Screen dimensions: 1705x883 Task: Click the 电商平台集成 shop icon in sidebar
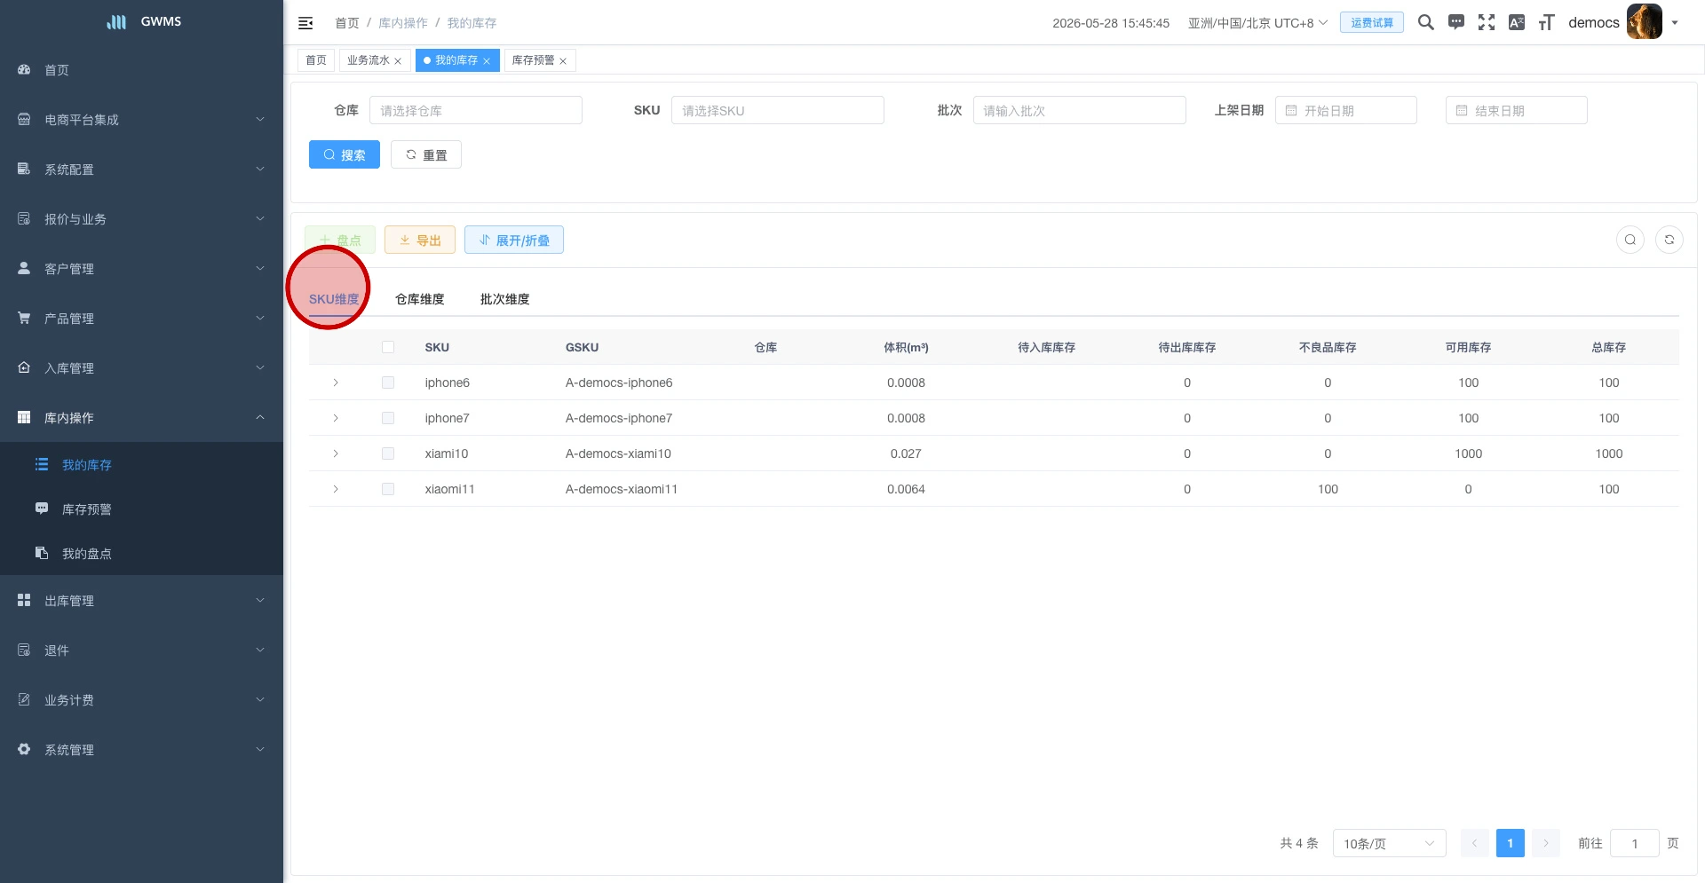point(24,119)
